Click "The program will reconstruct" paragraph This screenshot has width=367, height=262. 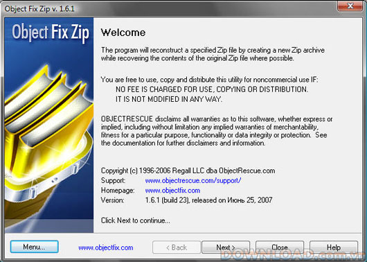pyautogui.click(x=213, y=54)
